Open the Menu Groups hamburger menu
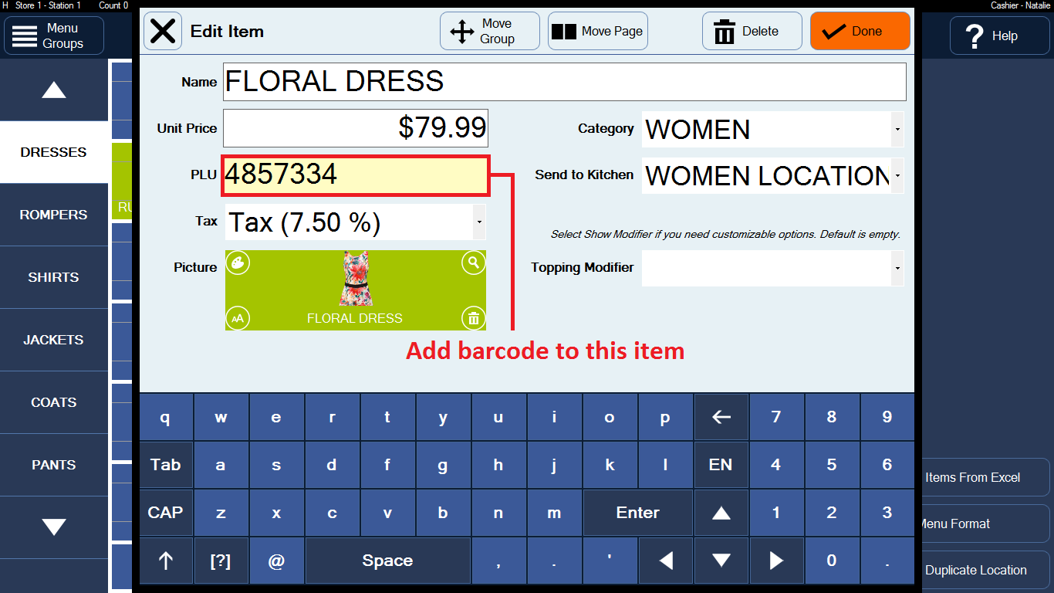 coord(54,36)
